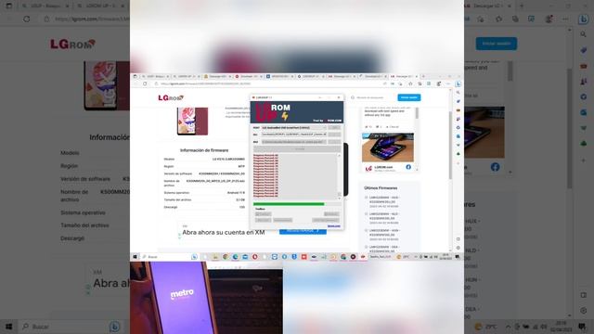Open the three-dot browser settings menu

click(x=565, y=19)
